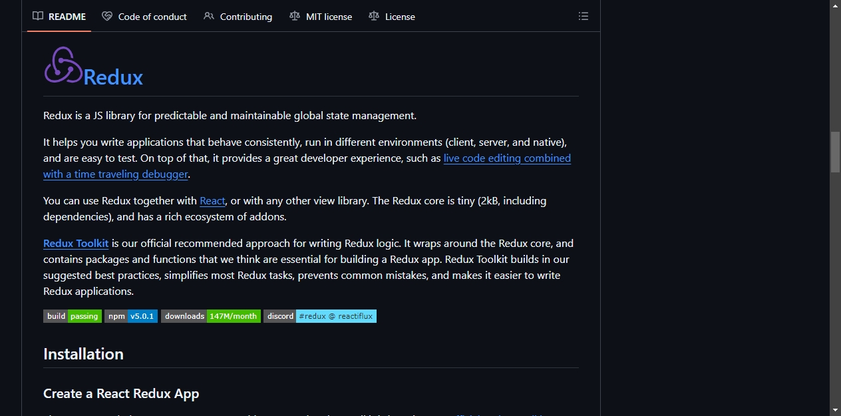Viewport: 841px width, 416px height.
Task: Click the Contributing people icon
Action: [x=209, y=17]
